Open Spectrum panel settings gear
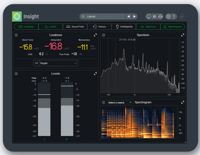Screen dimensions: 200x155 104,35
